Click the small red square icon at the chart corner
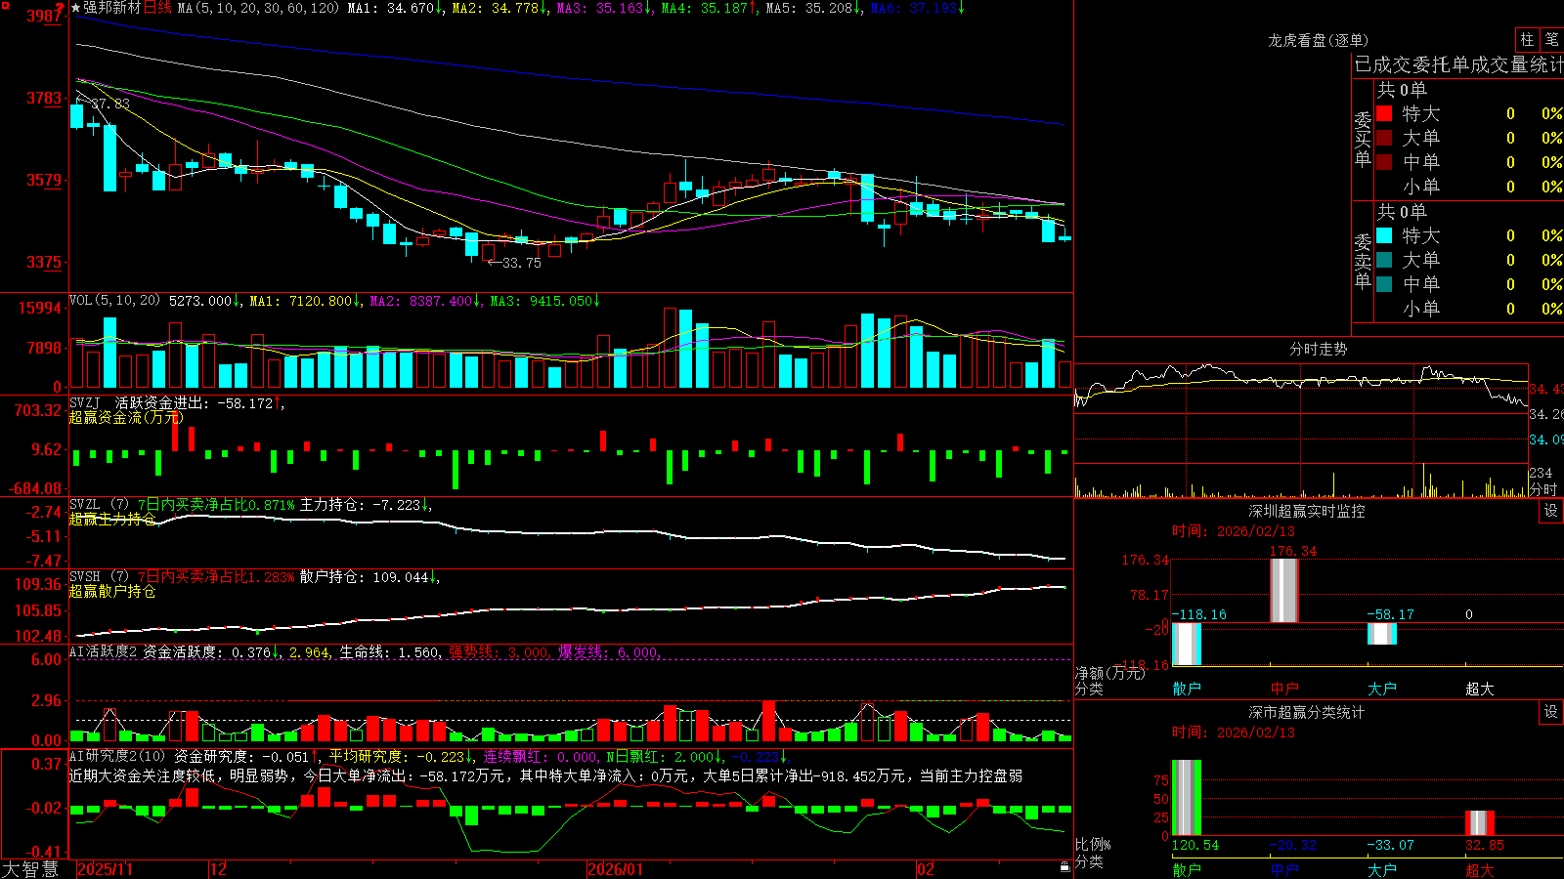The image size is (1564, 879). pyautogui.click(x=4, y=4)
